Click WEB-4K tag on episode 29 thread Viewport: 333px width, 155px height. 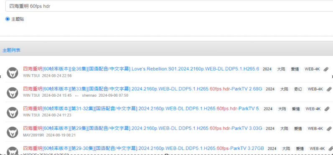point(315,128)
